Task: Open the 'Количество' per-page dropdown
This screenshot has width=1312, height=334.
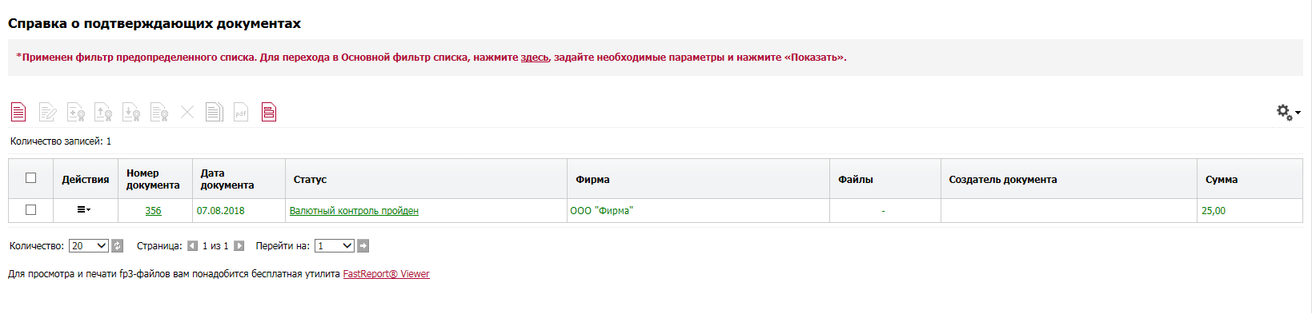Action: pyautogui.click(x=89, y=246)
